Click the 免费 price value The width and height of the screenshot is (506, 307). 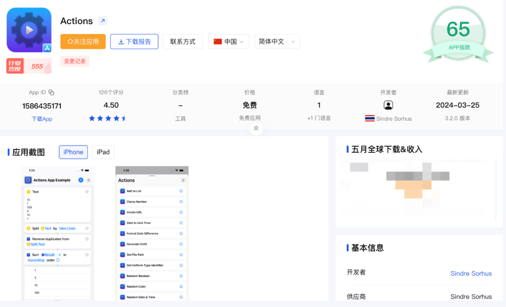(249, 105)
